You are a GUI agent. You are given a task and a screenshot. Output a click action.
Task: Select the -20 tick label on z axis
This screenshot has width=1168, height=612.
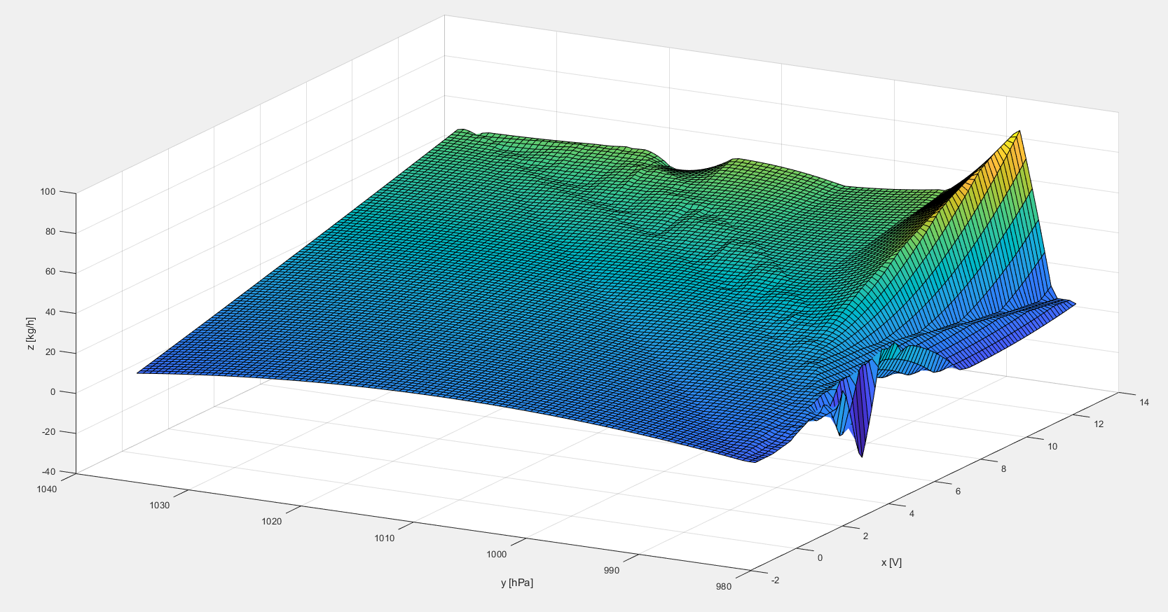pyautogui.click(x=48, y=431)
